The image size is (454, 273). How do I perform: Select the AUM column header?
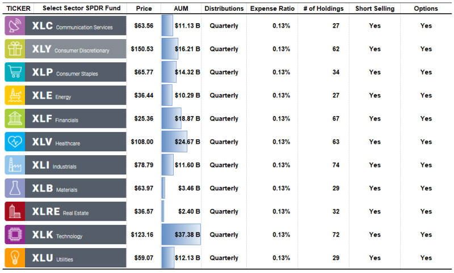[x=181, y=9]
